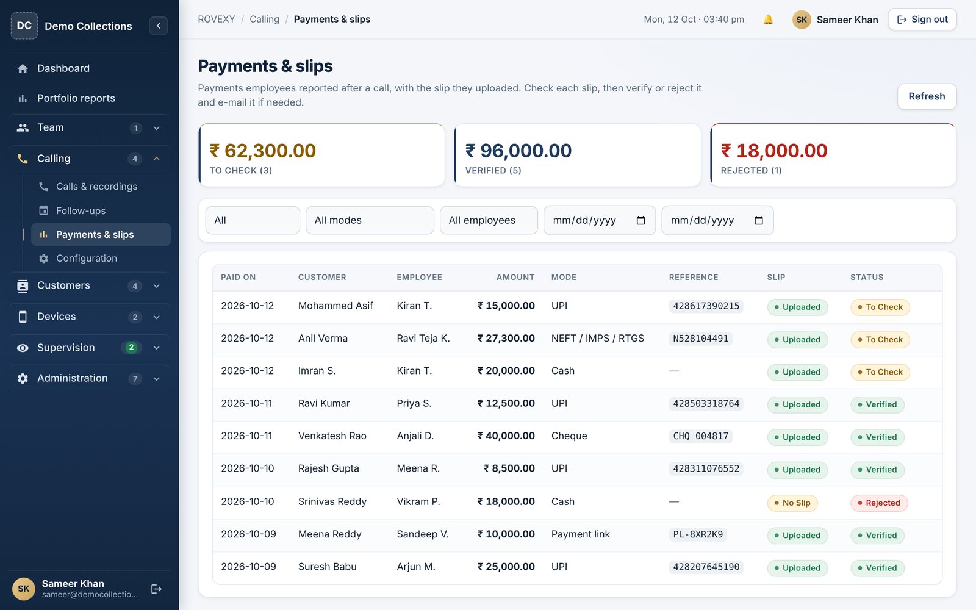Click the Supervision eye icon
Screen dimensions: 976x610
point(23,348)
